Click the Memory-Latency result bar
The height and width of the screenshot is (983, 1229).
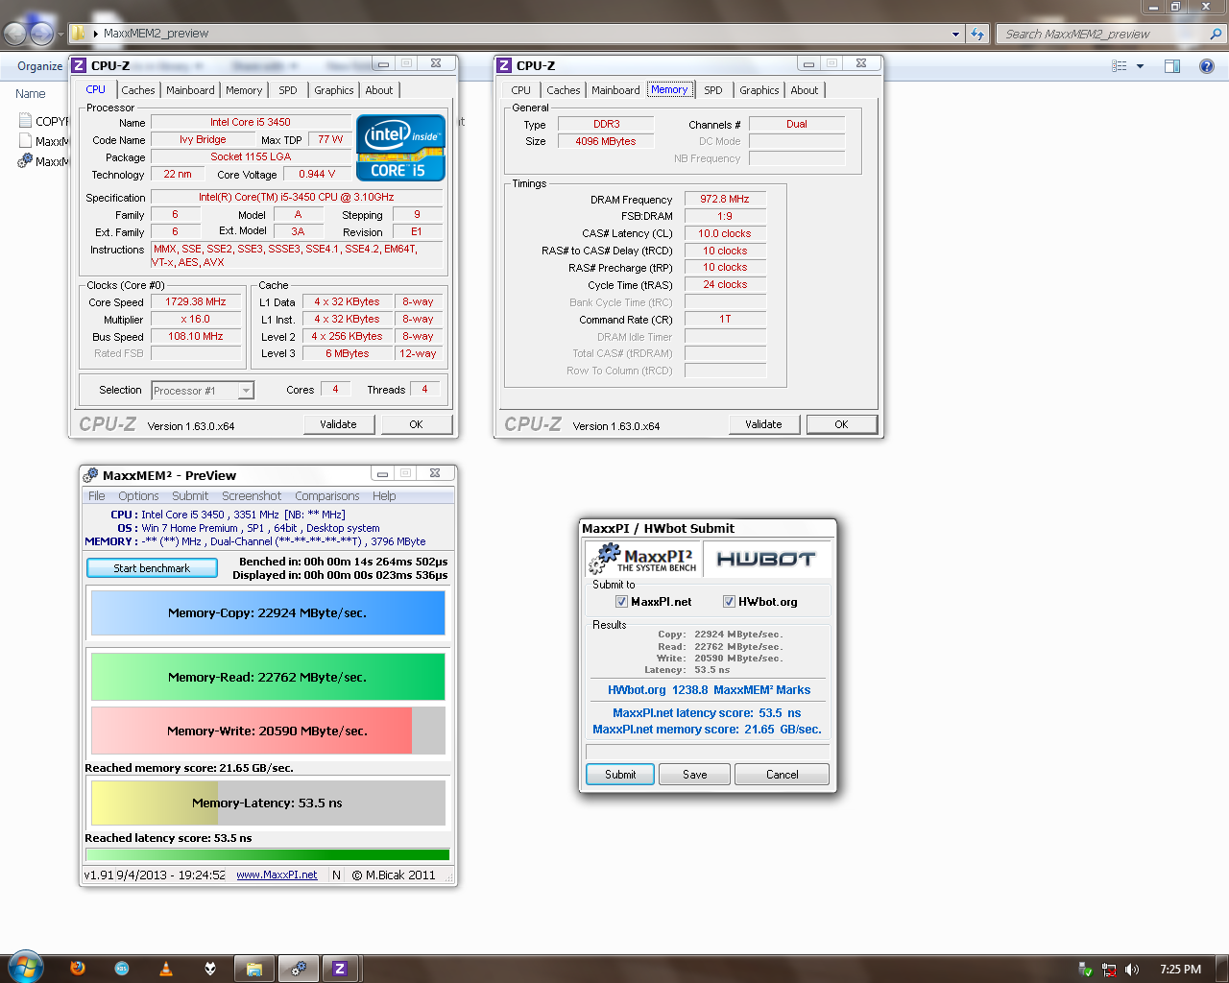tap(268, 803)
